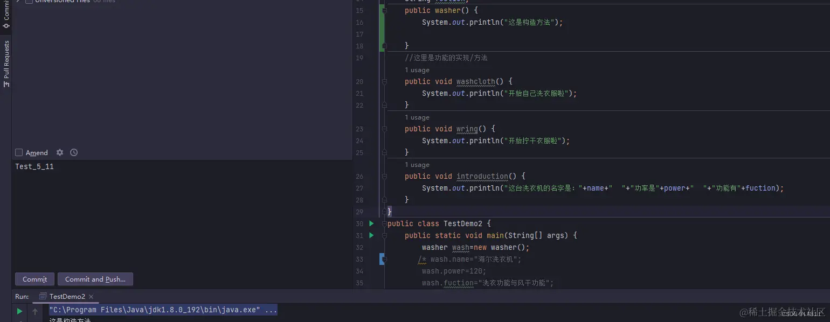
Task: Click the up arrow in Run toolbar
Action: (35, 311)
